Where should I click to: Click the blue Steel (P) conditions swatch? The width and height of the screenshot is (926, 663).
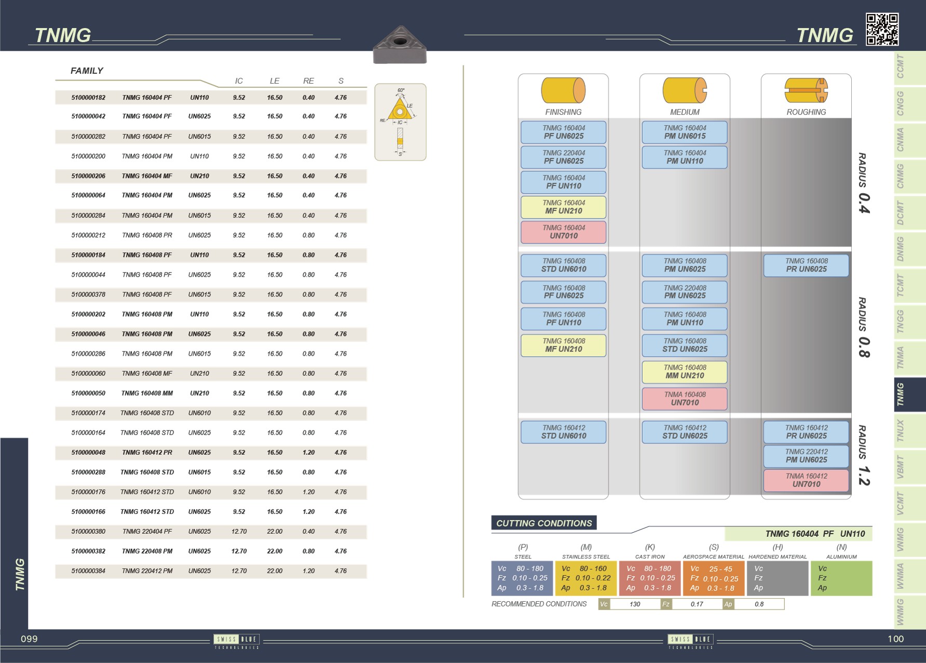(x=522, y=578)
